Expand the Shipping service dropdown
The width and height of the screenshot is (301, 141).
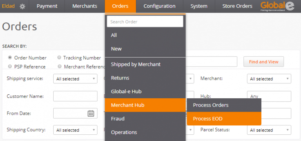click(x=75, y=79)
